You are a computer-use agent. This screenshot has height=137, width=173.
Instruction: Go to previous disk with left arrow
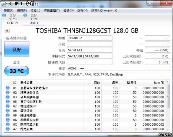coord(7,31)
